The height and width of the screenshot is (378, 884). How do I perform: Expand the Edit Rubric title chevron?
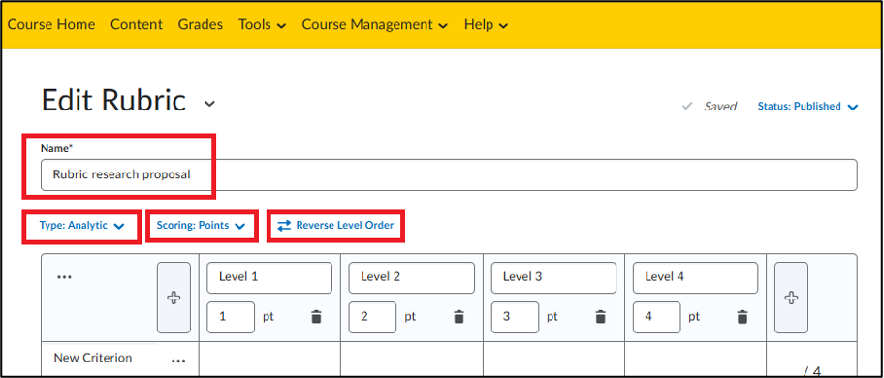point(209,104)
